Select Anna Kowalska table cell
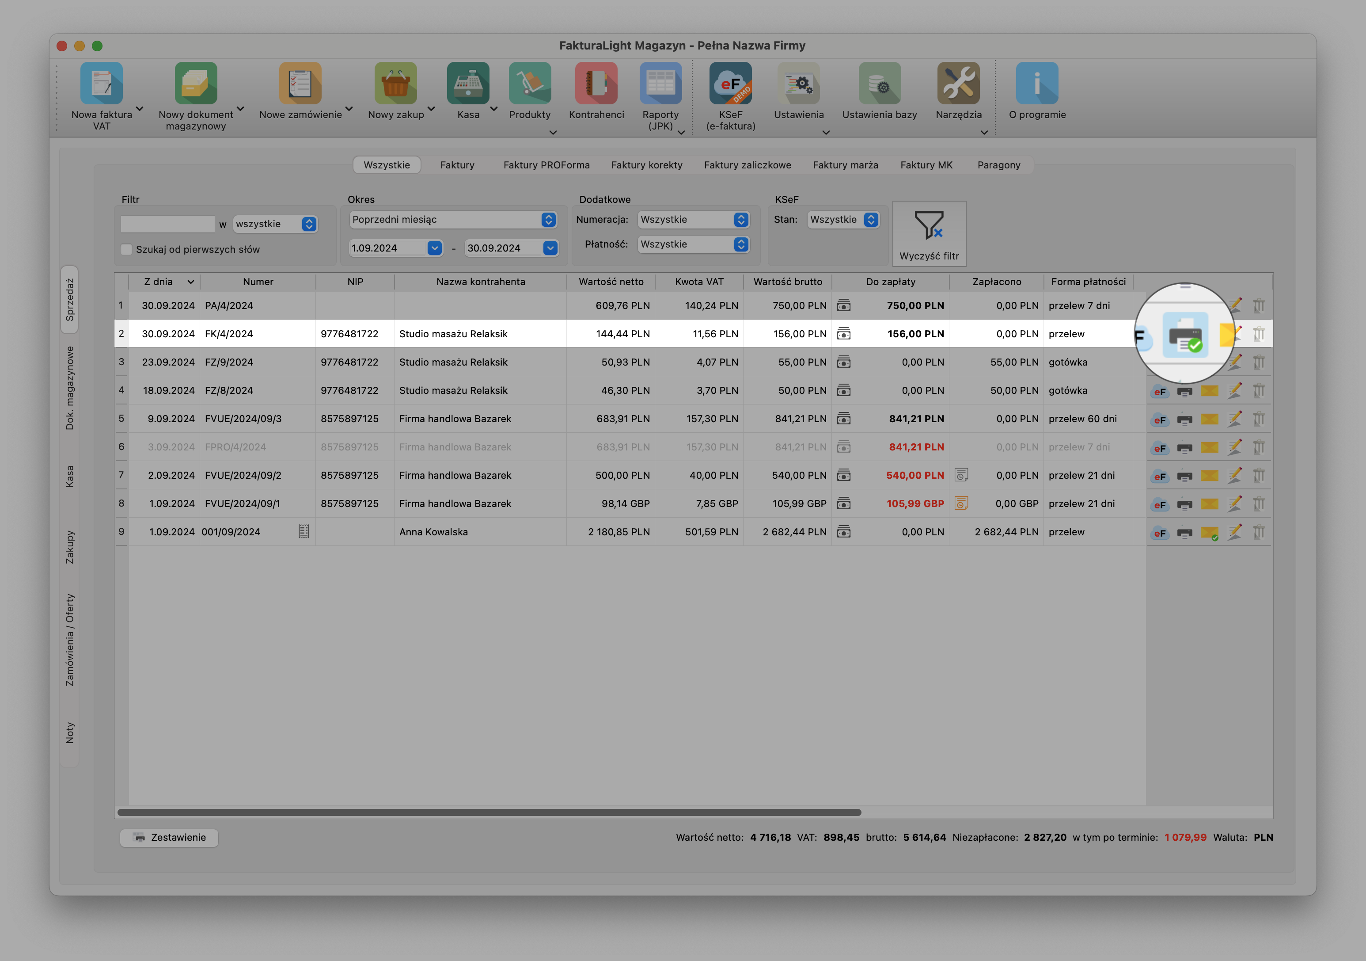Image resolution: width=1366 pixels, height=961 pixels. (480, 532)
